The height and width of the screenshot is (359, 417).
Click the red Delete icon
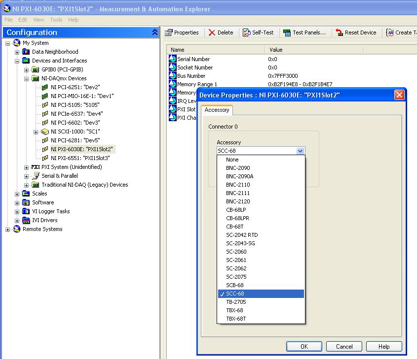212,33
